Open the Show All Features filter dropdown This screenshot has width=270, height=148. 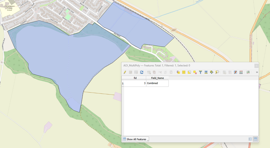pyautogui.click(x=136, y=139)
